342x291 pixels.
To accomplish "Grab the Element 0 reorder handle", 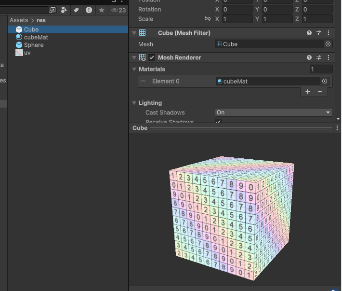I will 143,81.
